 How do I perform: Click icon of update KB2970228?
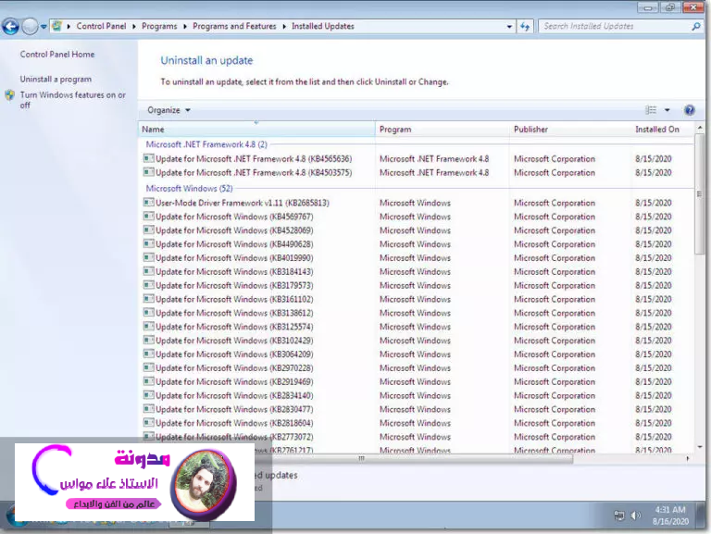[148, 367]
